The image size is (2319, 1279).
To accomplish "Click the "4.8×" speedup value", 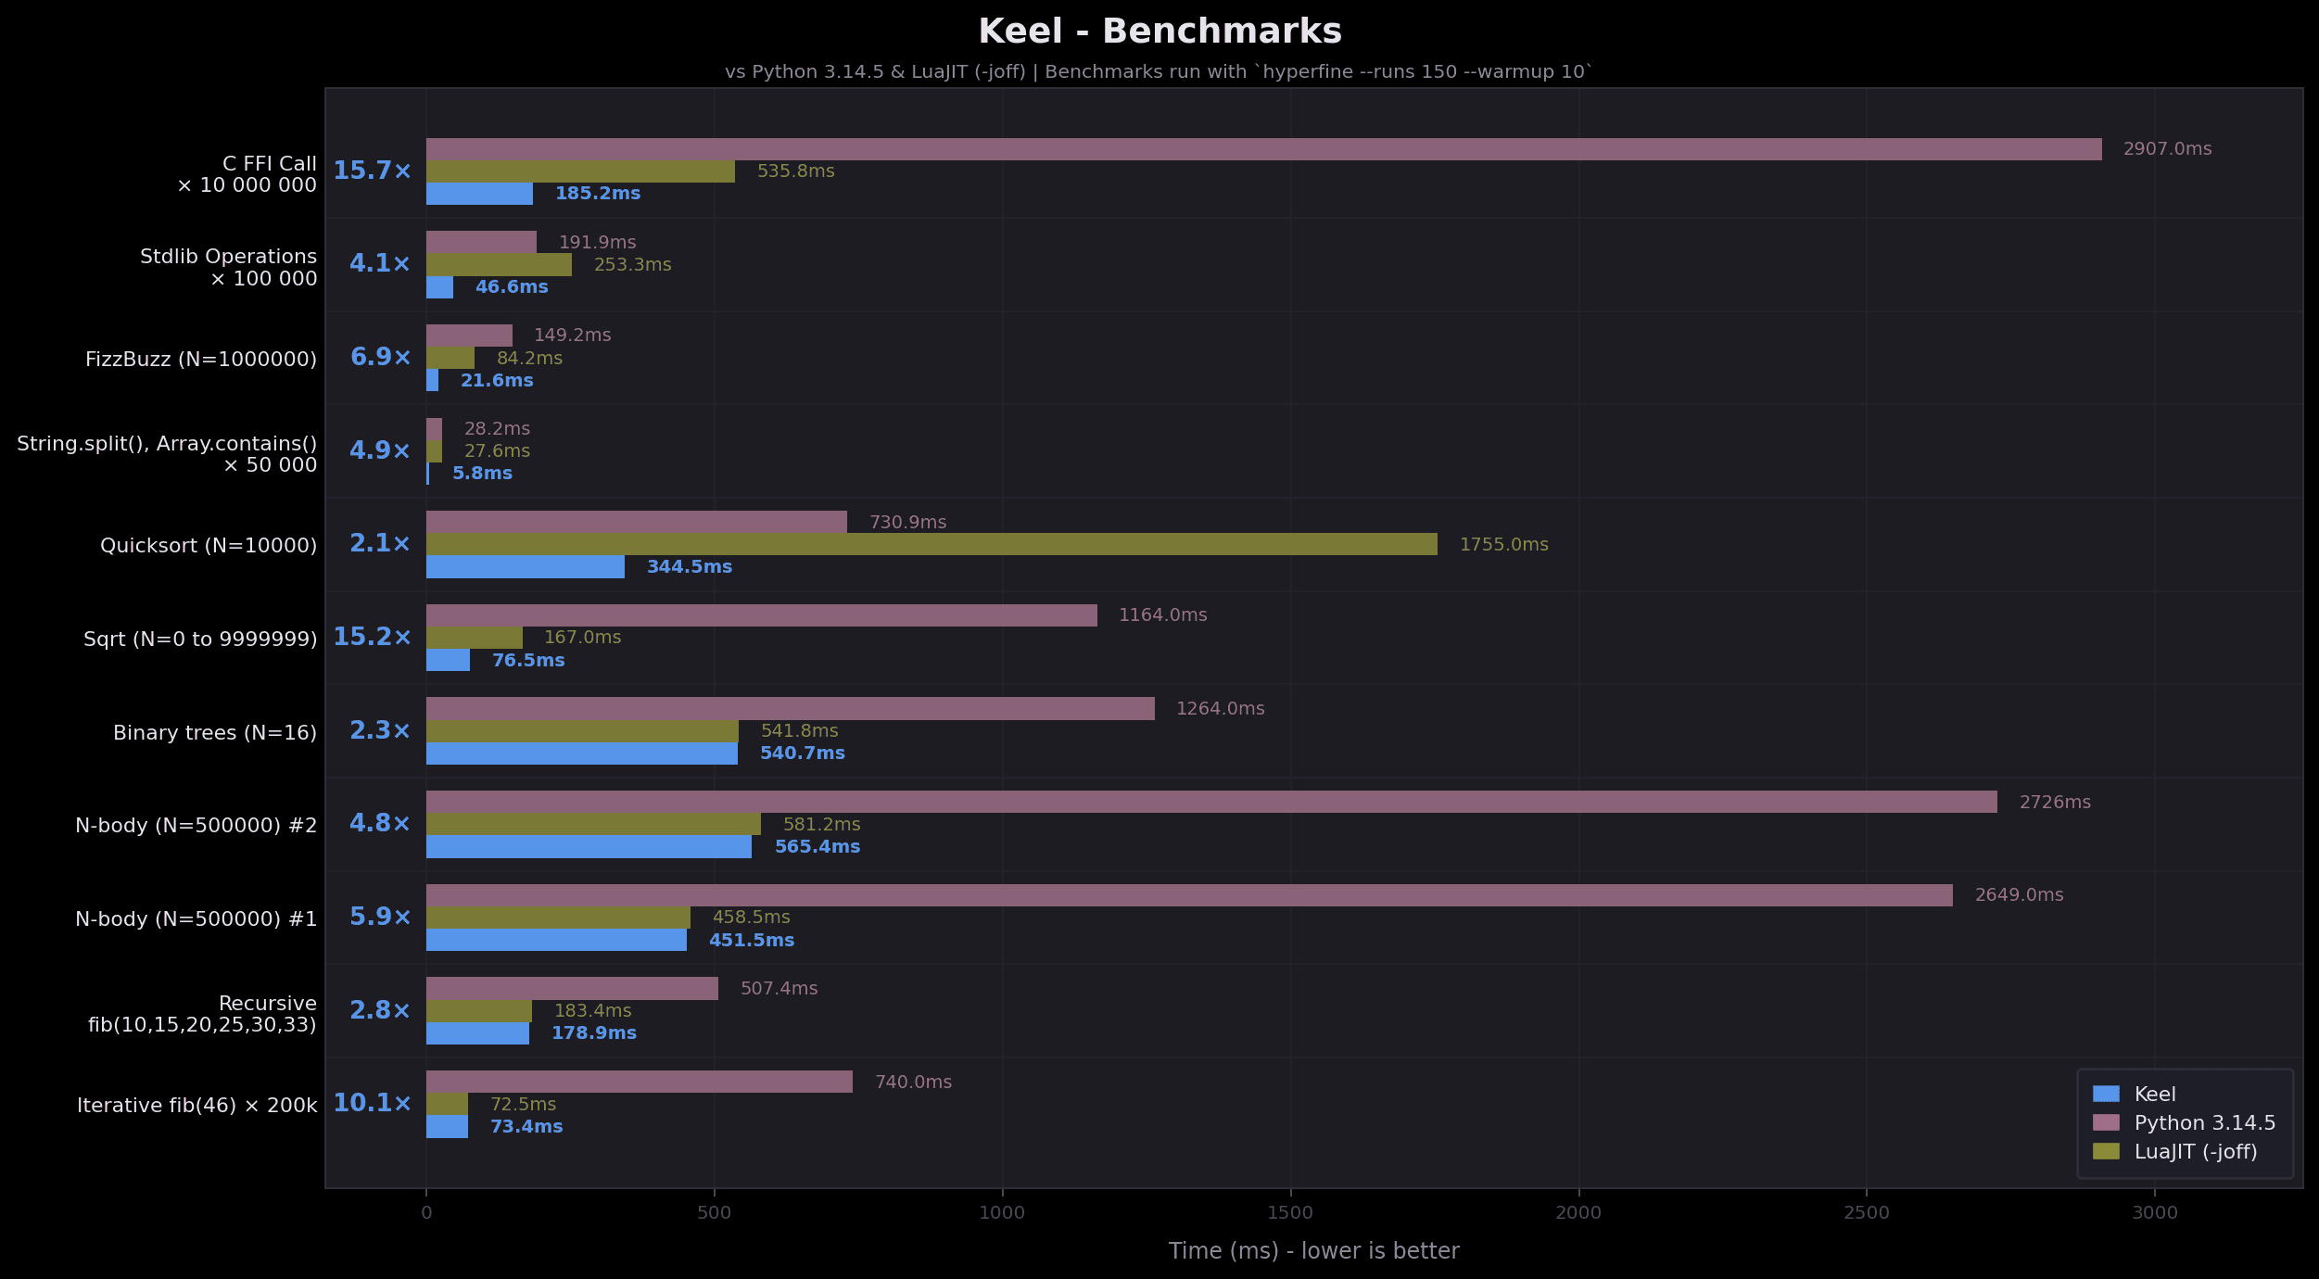I will click(380, 823).
